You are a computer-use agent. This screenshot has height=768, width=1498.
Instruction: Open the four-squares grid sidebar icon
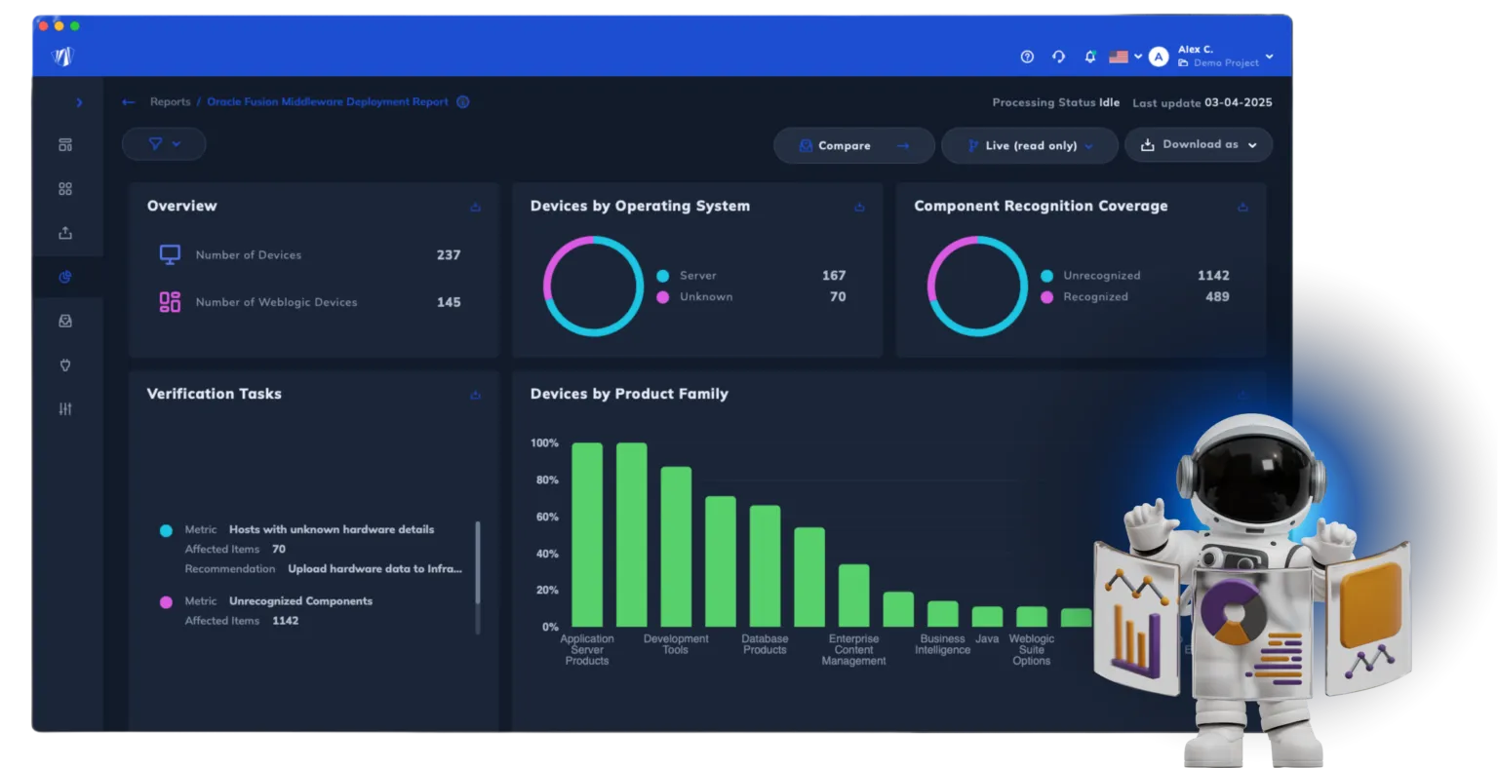[65, 189]
